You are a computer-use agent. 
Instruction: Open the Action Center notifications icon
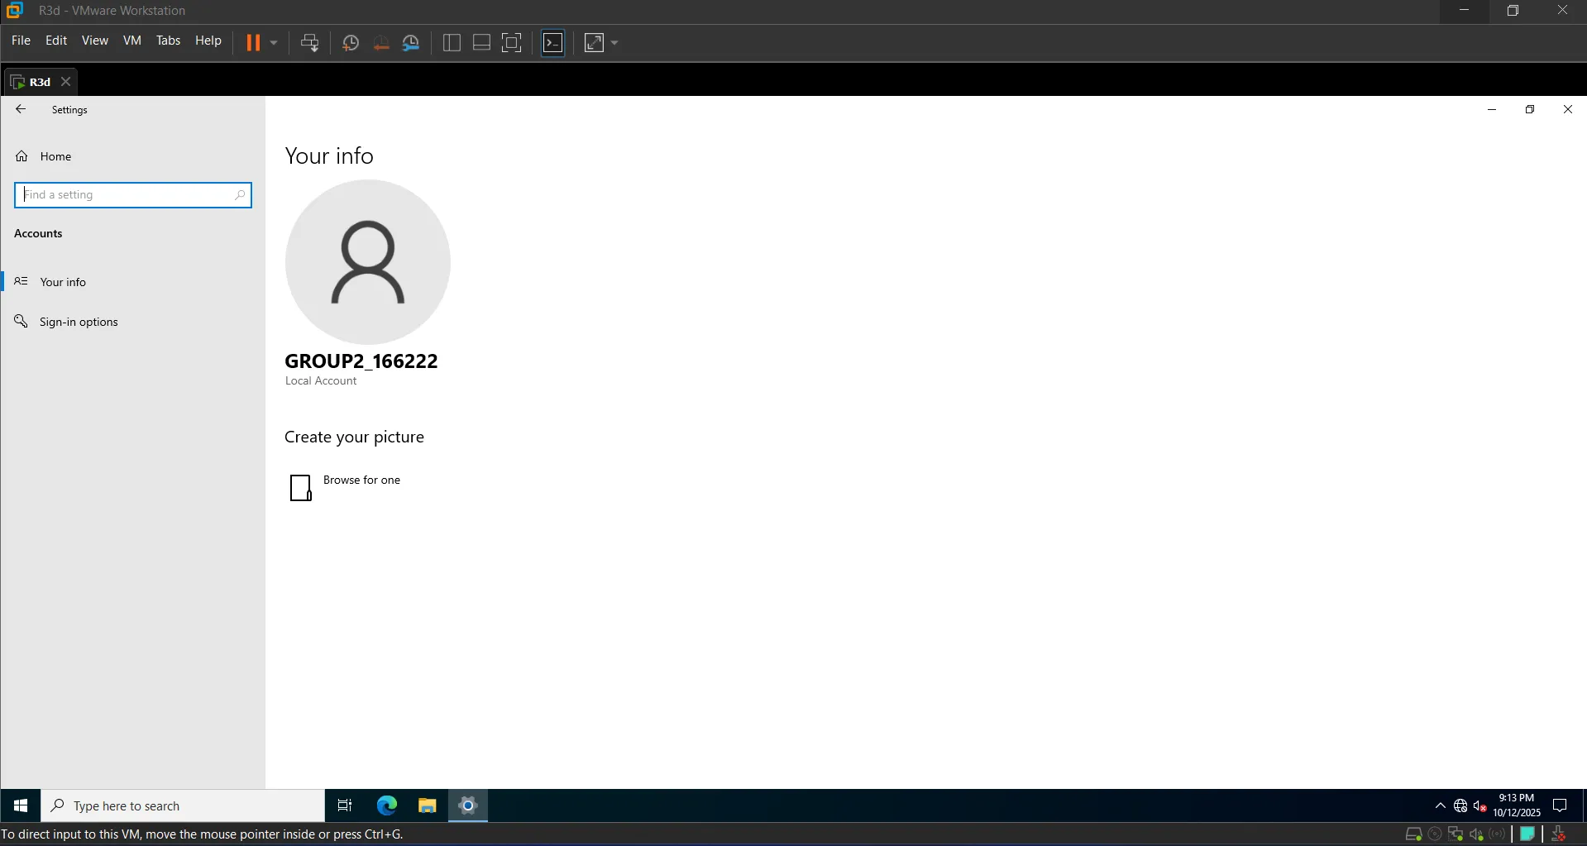pyautogui.click(x=1561, y=806)
